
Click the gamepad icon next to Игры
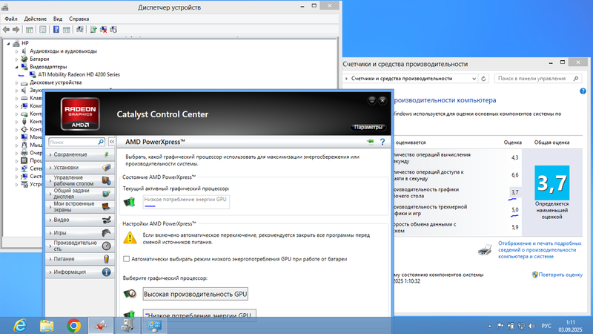106,232
